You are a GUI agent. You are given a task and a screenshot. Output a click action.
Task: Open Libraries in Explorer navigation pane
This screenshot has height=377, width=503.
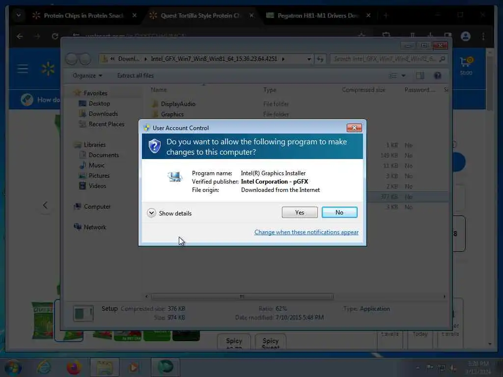(x=95, y=145)
